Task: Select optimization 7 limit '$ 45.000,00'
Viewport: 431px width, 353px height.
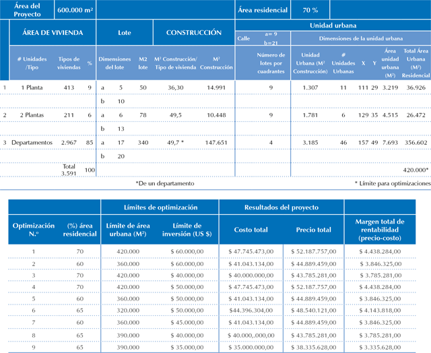Action: (x=187, y=323)
